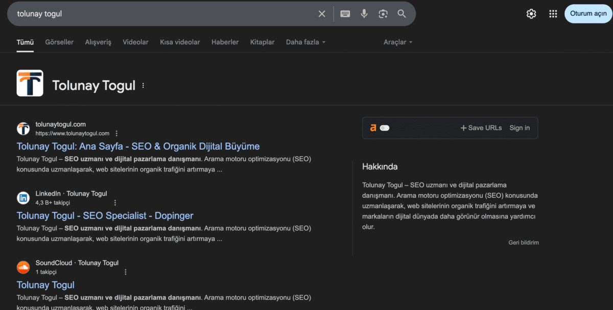Click Sign in on Ahrefs bar
The image size is (613, 310).
pyautogui.click(x=520, y=128)
